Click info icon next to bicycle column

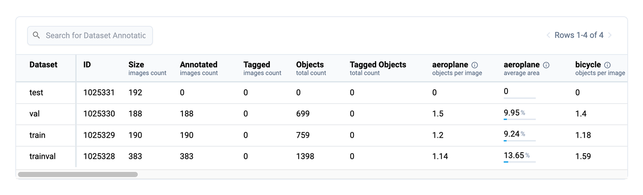[x=607, y=65]
